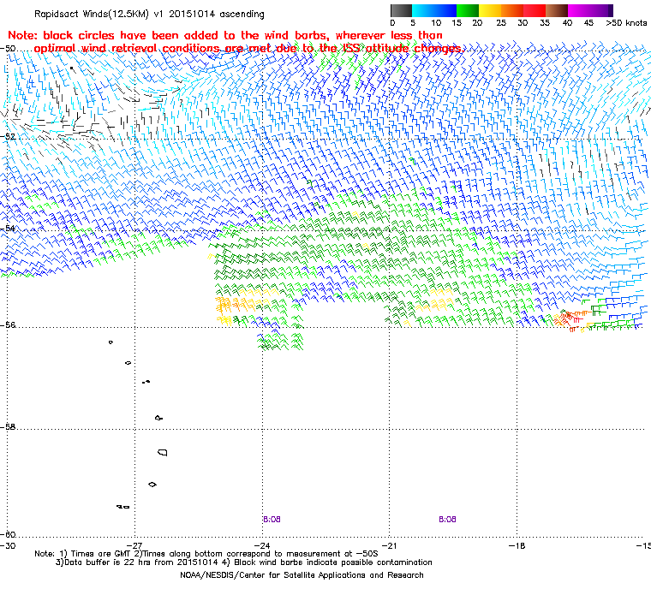The image size is (651, 589).
Task: Click the '>50 knots' legend label
Action: tap(626, 23)
